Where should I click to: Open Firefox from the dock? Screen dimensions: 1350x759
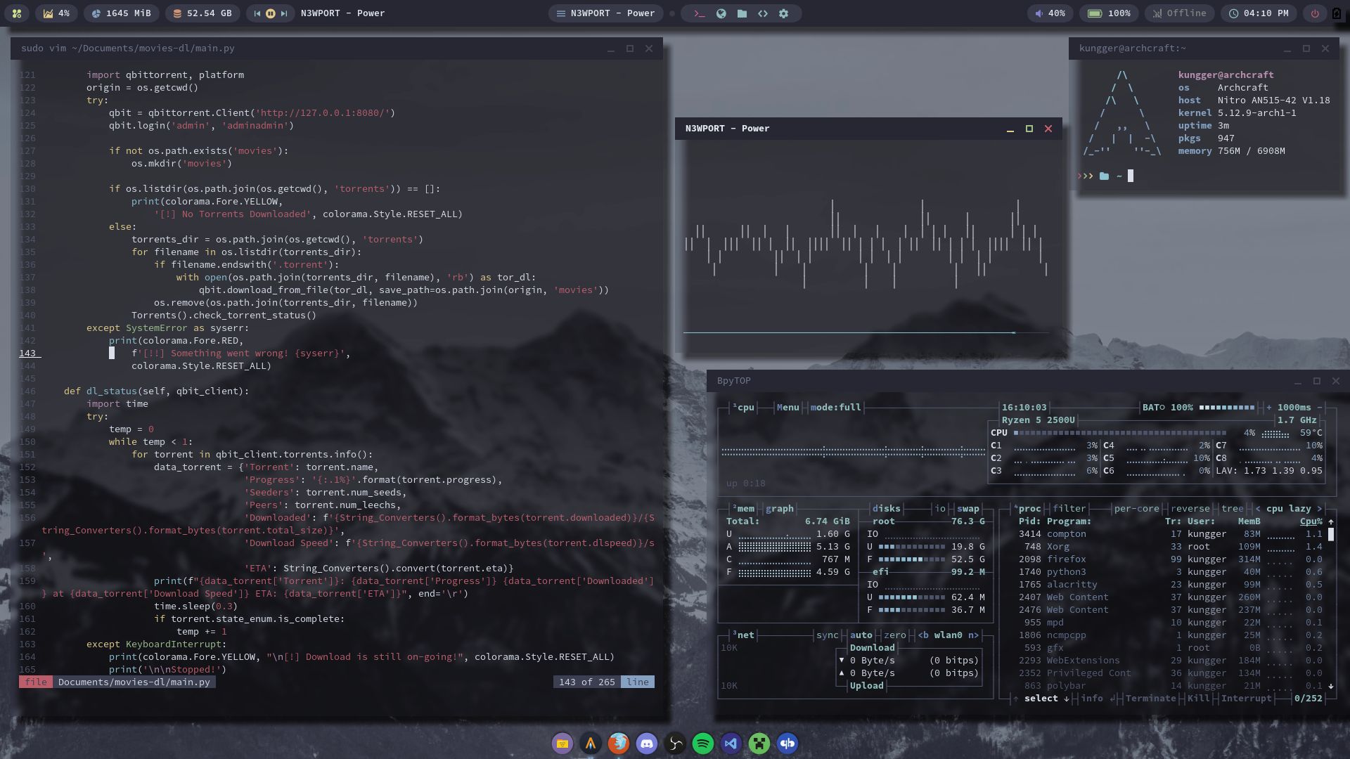[x=618, y=743]
